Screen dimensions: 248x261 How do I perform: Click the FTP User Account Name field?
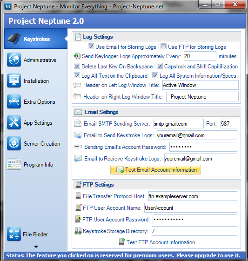click(191, 208)
